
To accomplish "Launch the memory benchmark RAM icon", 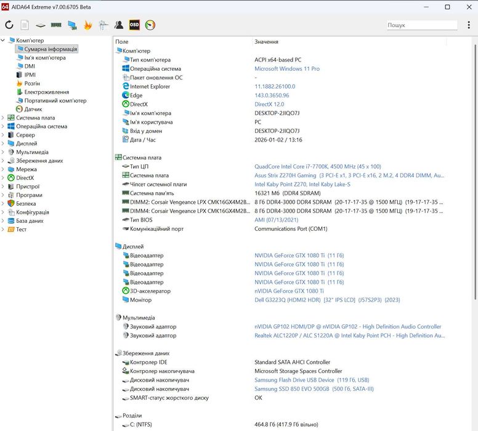I will pyautogui.click(x=56, y=25).
